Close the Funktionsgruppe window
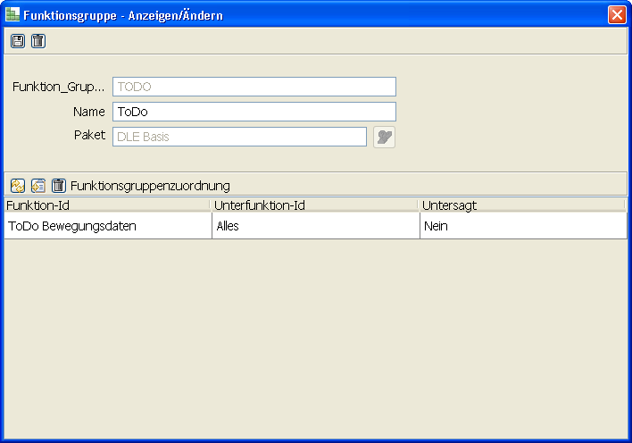The width and height of the screenshot is (632, 443). click(x=616, y=15)
